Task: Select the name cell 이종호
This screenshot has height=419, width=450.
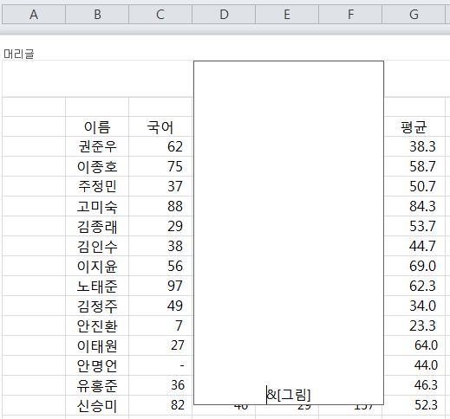Action: [x=97, y=166]
